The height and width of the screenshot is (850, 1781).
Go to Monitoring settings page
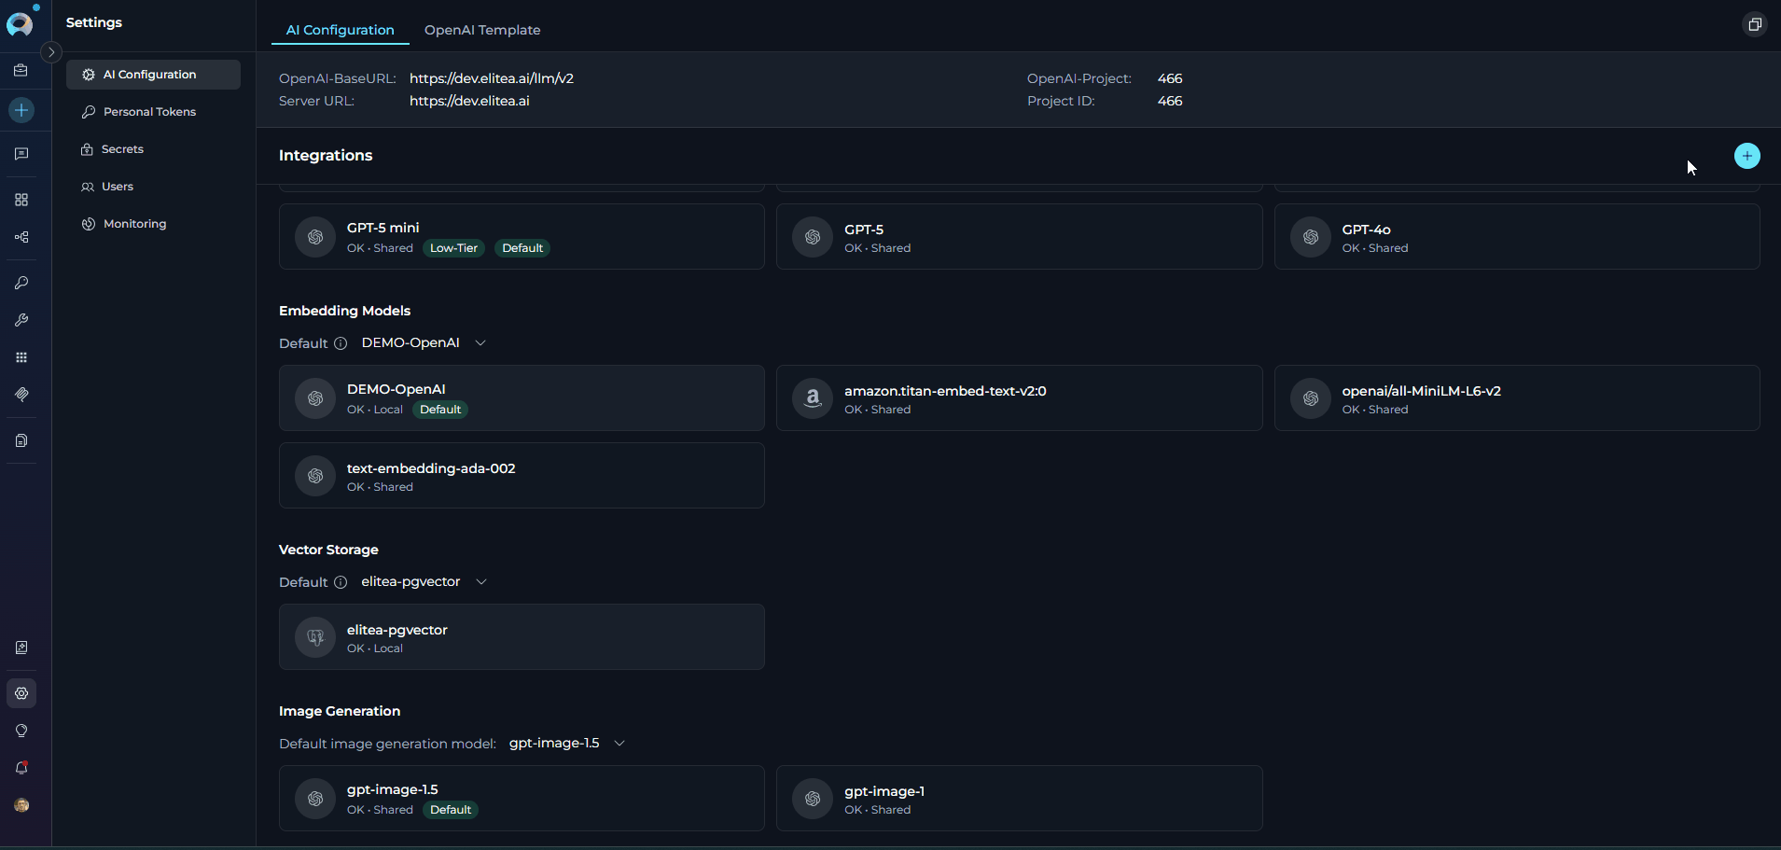point(134,224)
